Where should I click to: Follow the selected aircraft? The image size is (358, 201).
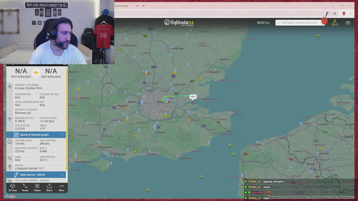[x=37, y=188]
